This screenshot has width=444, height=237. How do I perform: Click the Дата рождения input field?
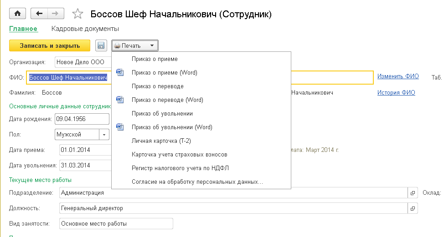[82, 119]
